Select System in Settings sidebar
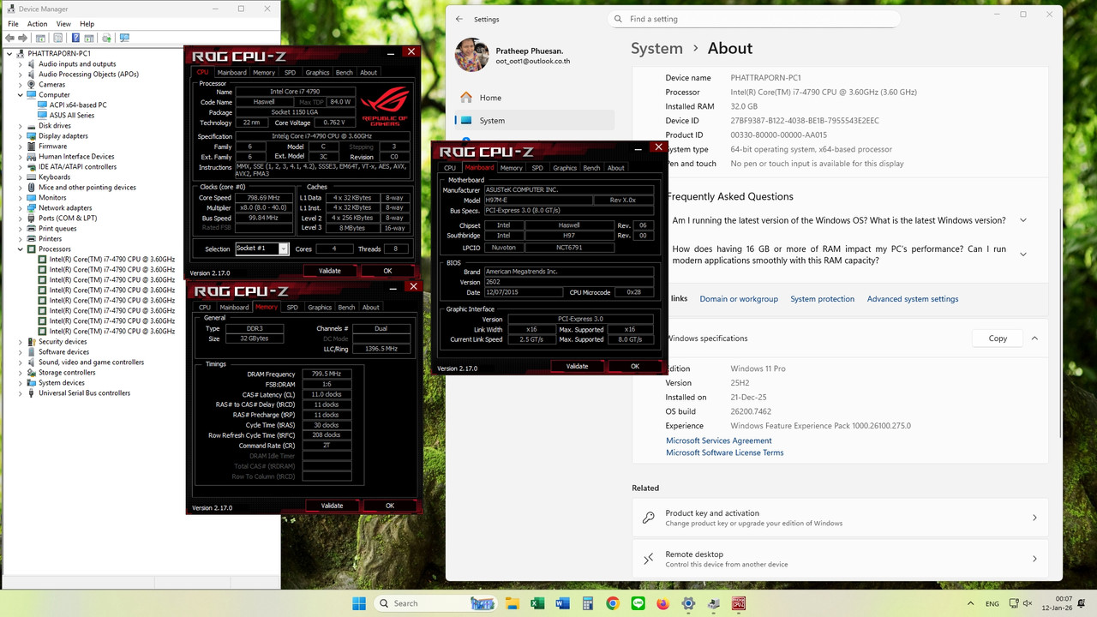Image resolution: width=1097 pixels, height=617 pixels. [x=534, y=121]
